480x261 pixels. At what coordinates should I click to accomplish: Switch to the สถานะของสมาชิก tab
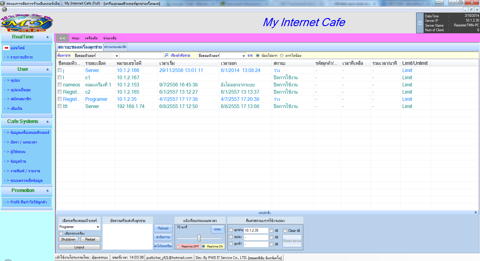click(x=115, y=47)
